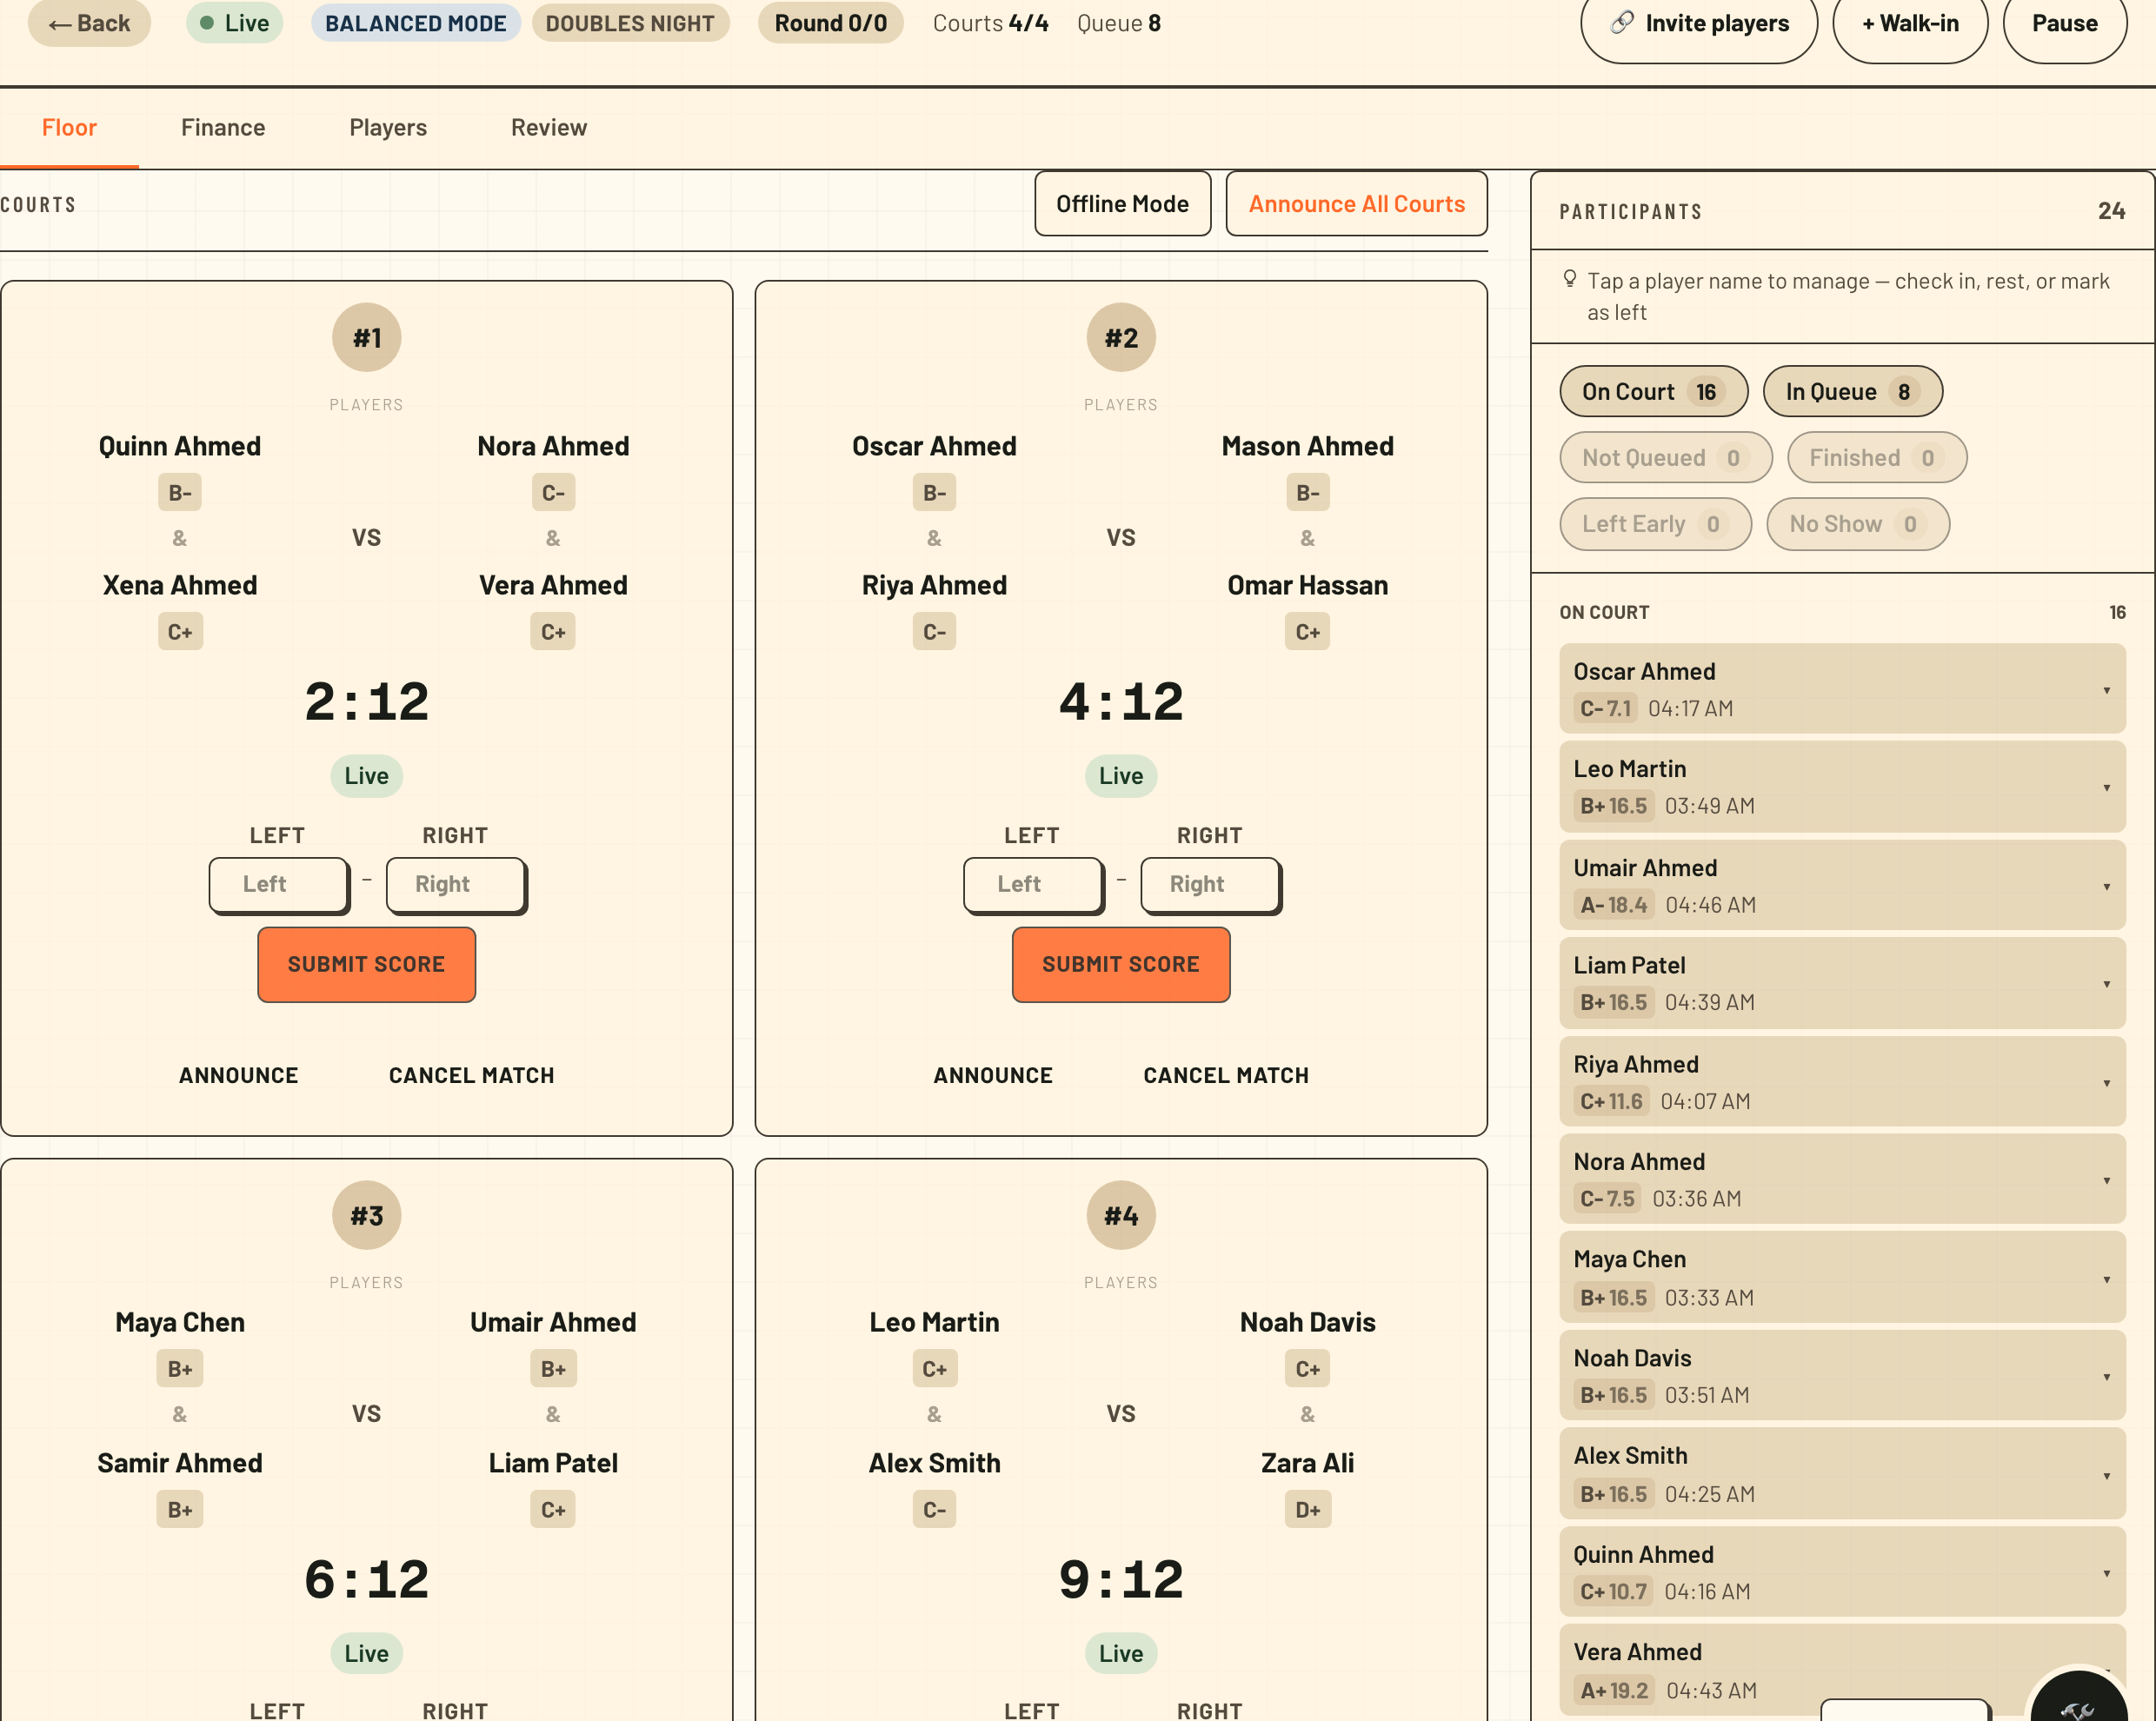
Task: Switch to the Floor tab
Action: click(x=69, y=128)
